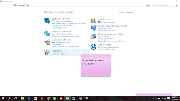Open the Action Center notifications icon
Viewport: 180px width, 101px height.
(168, 98)
